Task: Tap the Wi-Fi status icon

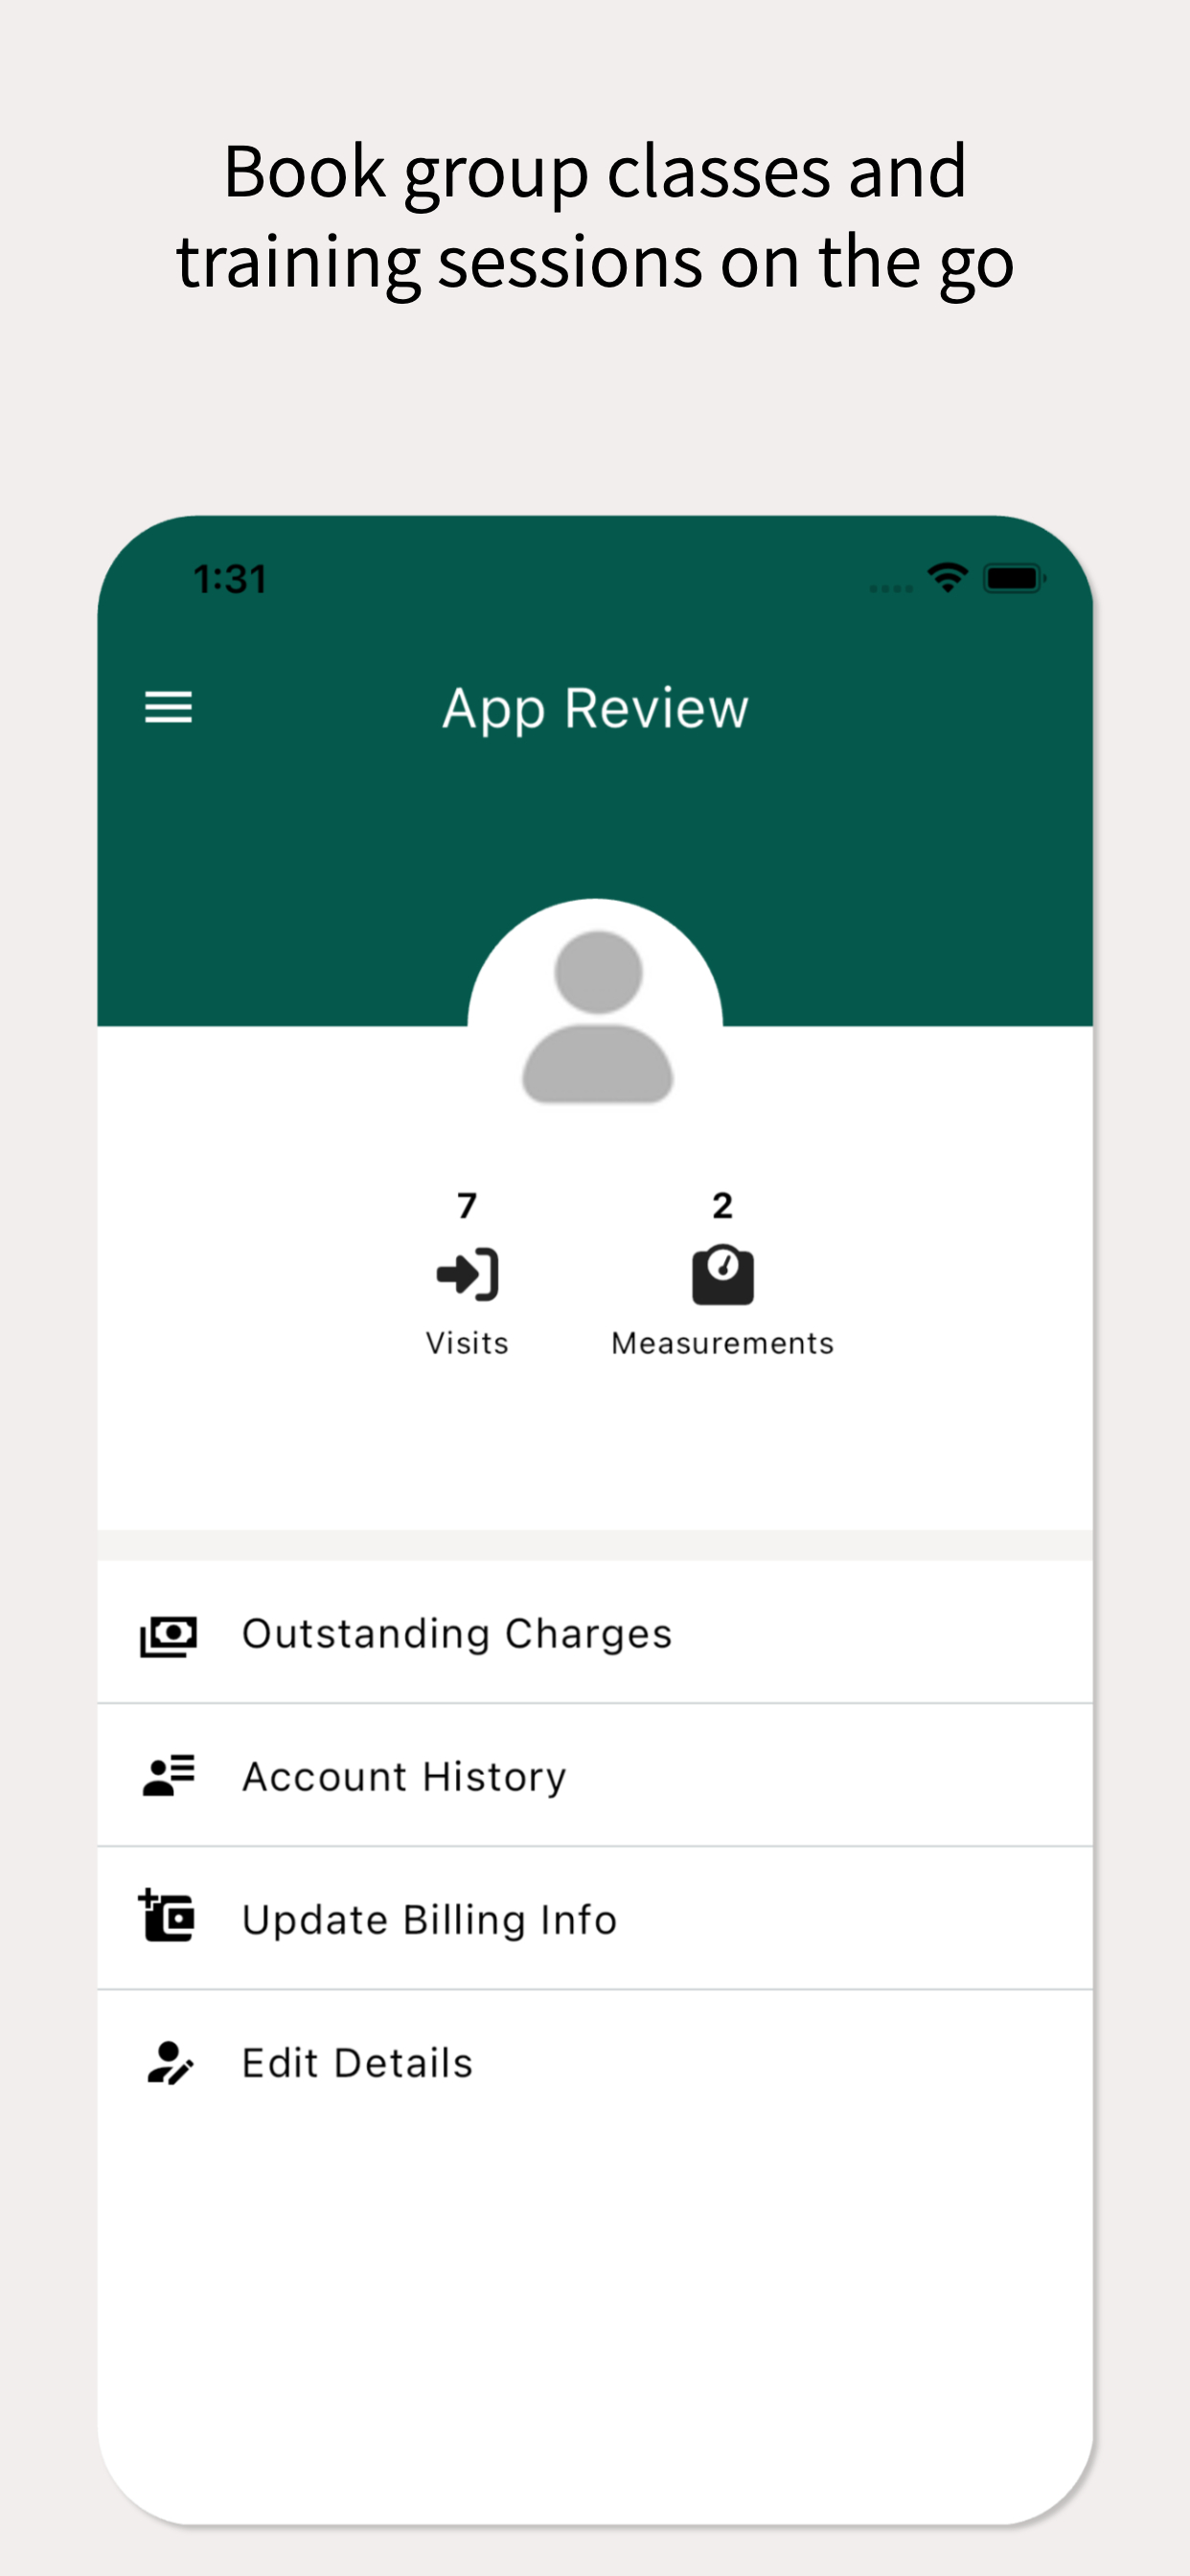Action: 947,577
